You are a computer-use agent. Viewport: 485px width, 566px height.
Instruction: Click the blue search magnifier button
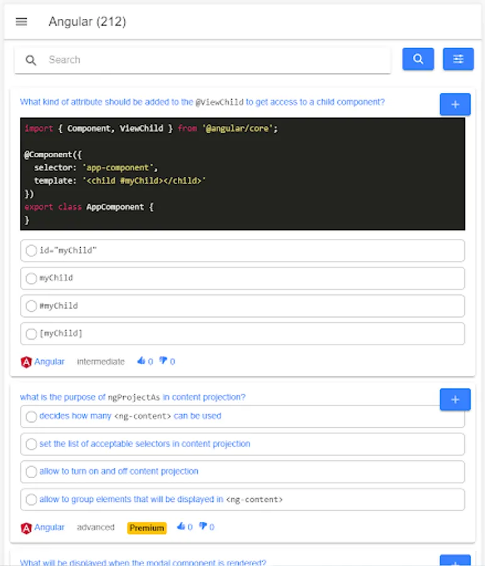tap(418, 60)
